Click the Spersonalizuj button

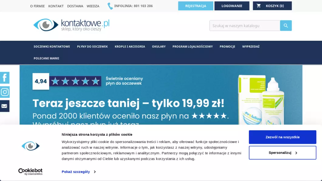point(283,153)
